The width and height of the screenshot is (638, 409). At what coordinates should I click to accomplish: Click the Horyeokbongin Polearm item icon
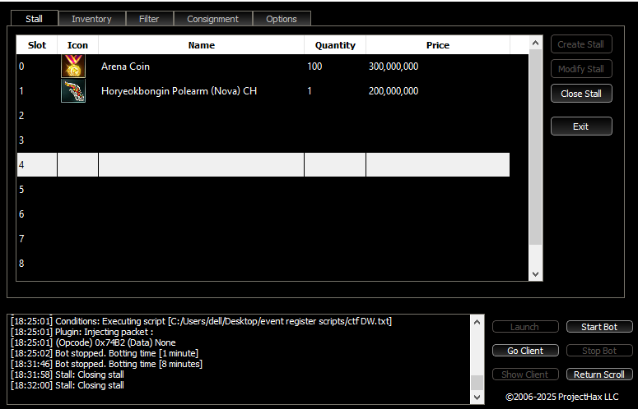coord(73,91)
